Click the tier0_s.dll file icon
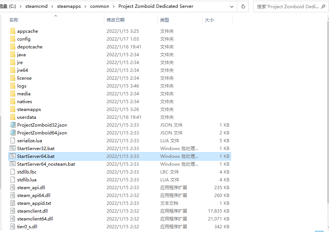This screenshot has width=329, height=232. (13, 226)
